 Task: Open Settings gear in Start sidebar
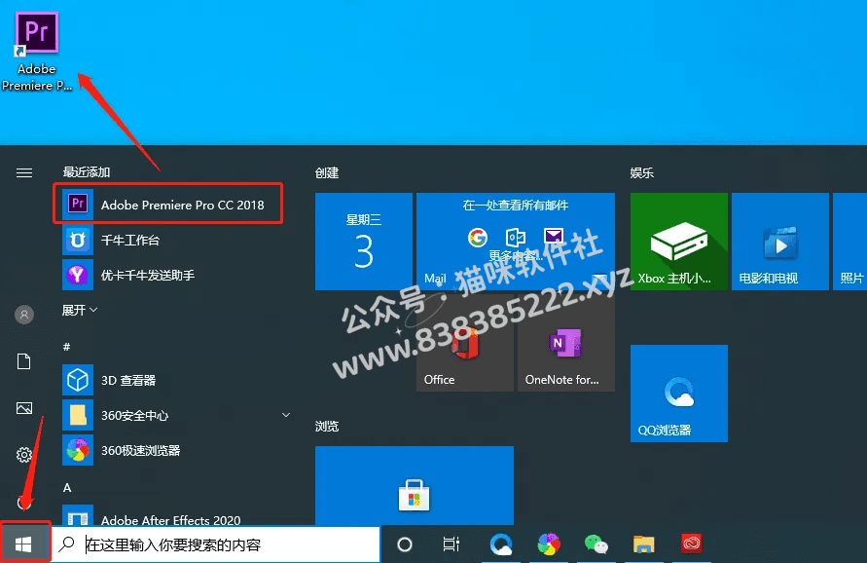point(24,455)
